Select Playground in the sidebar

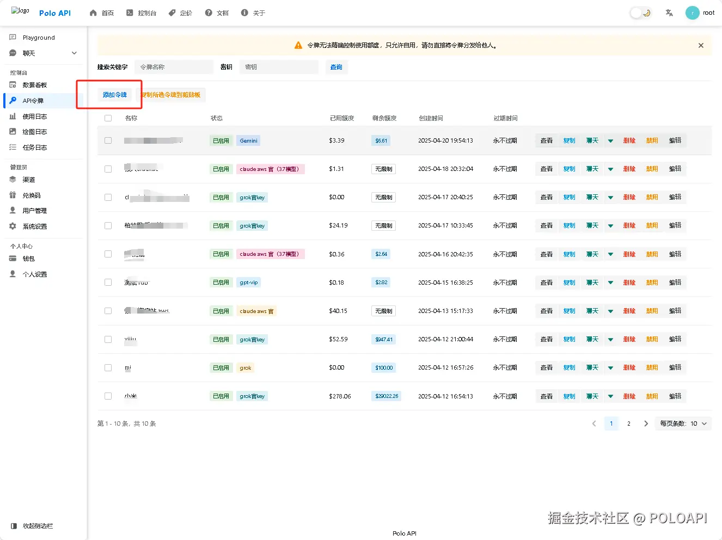[x=44, y=38]
